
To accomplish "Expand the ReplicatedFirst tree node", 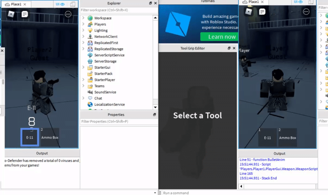I will 83,43.
